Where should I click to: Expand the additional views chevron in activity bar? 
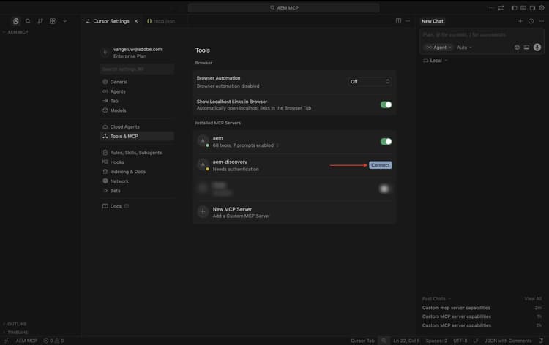[x=64, y=21]
